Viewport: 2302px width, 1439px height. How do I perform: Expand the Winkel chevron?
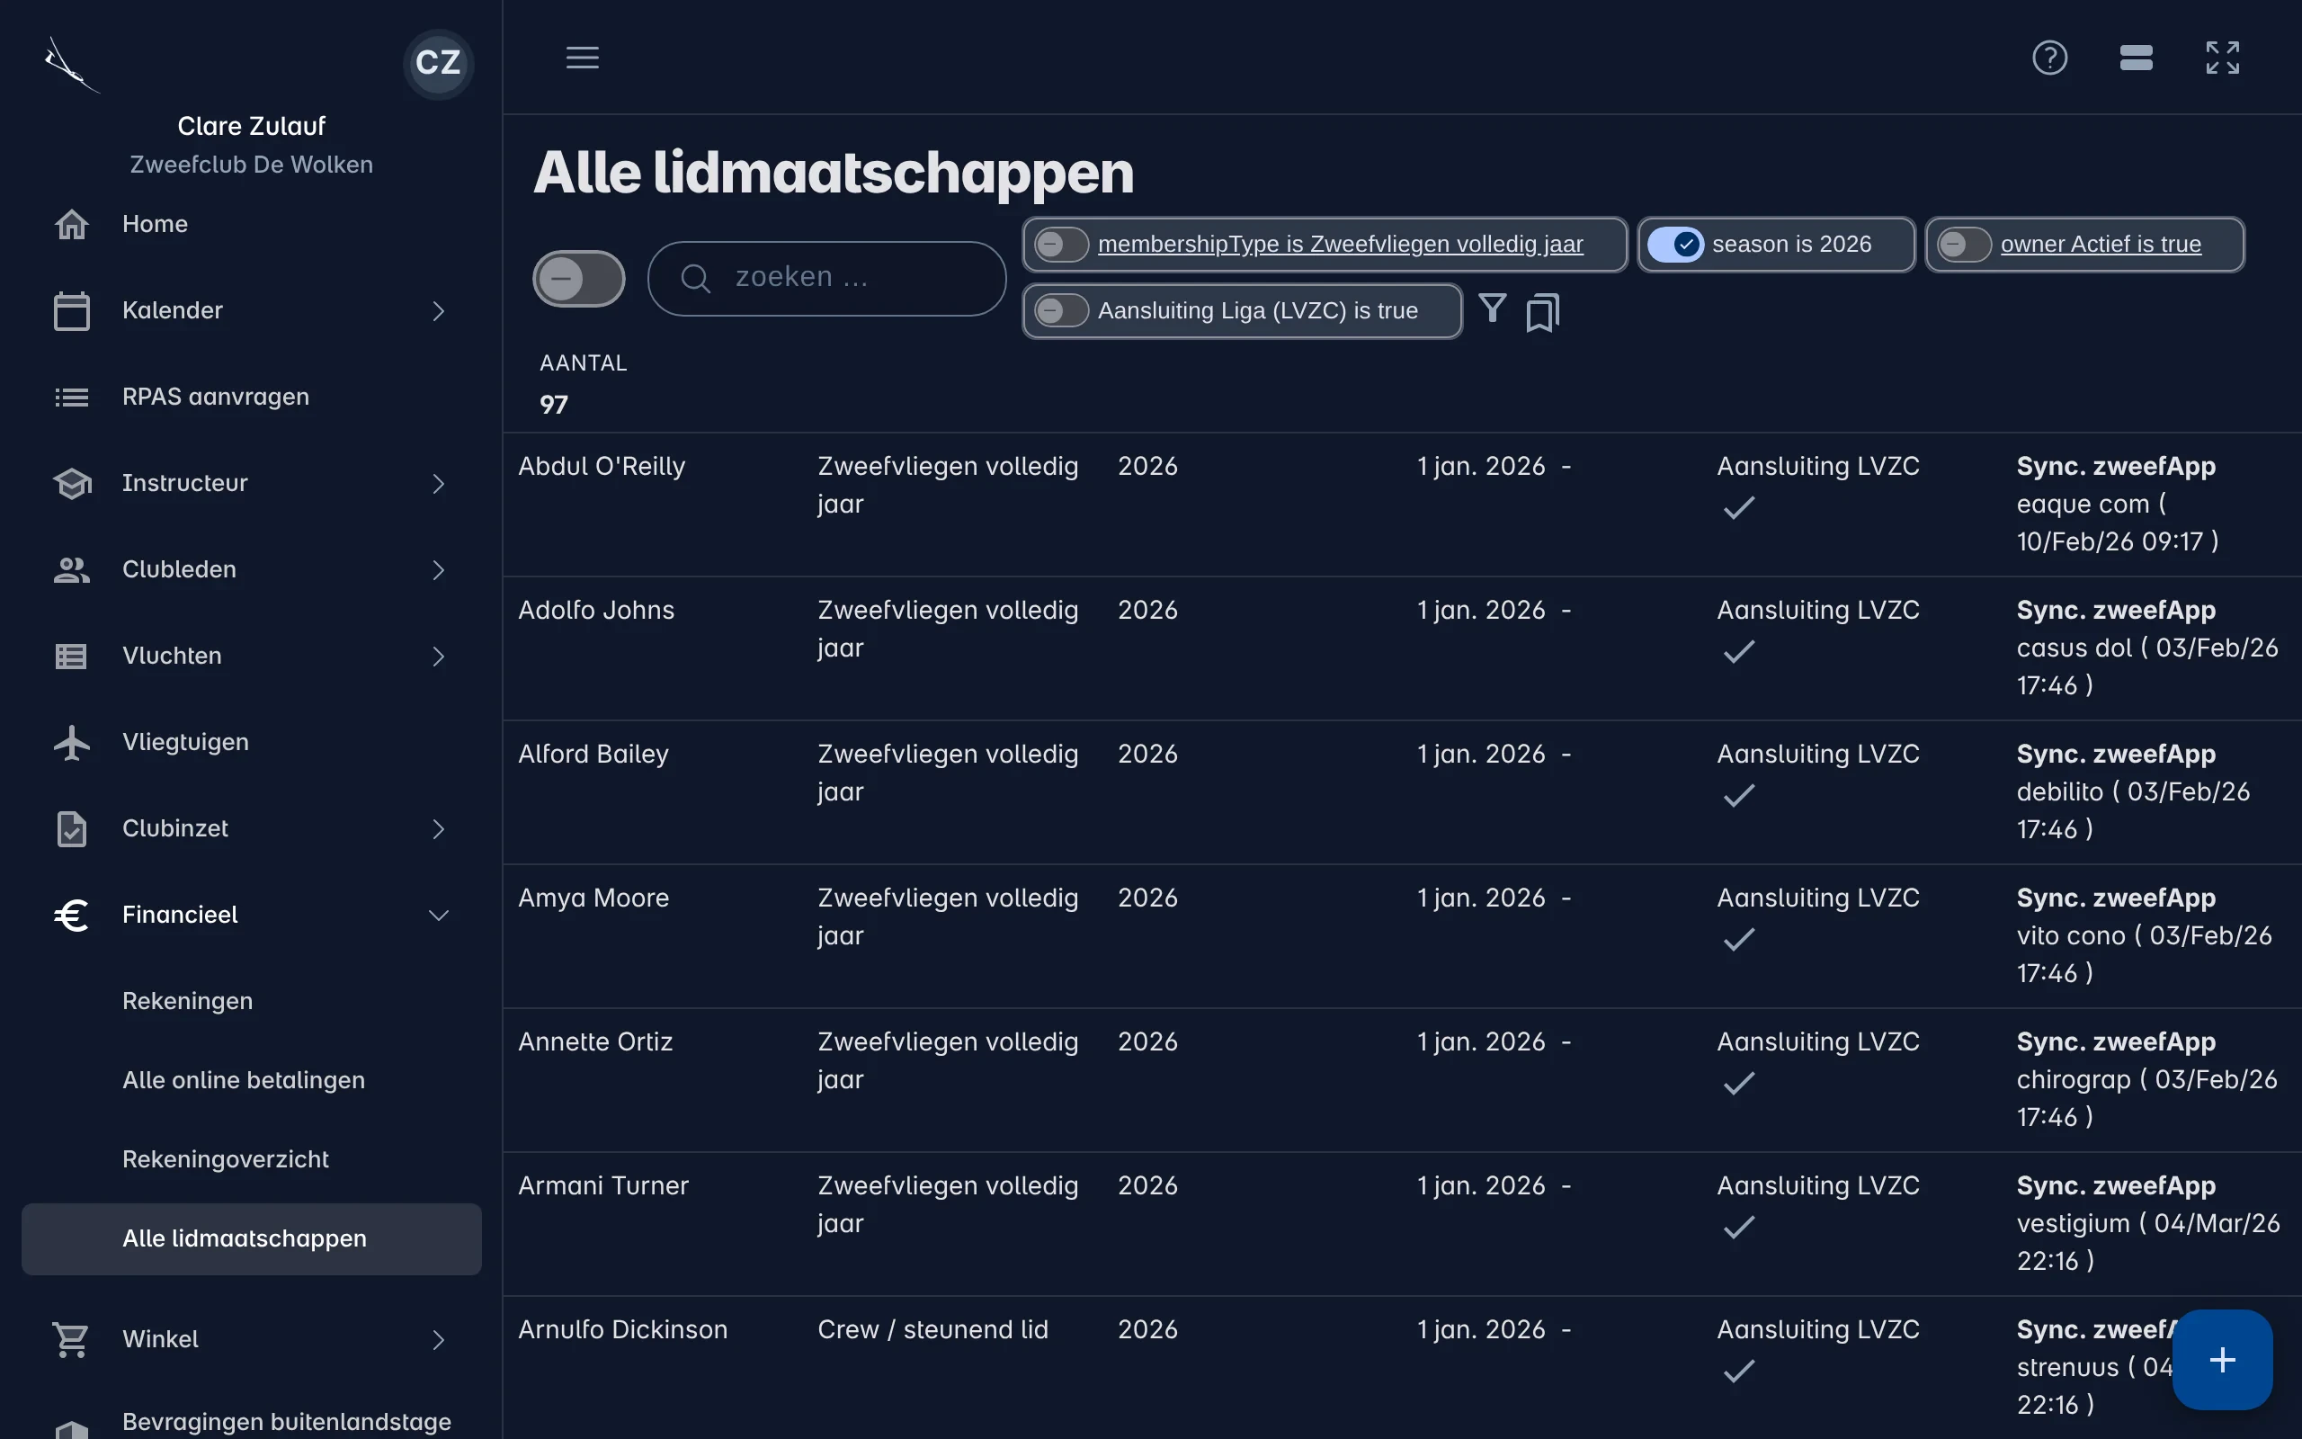pyautogui.click(x=438, y=1340)
